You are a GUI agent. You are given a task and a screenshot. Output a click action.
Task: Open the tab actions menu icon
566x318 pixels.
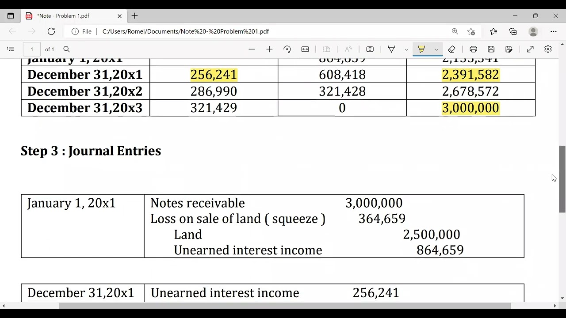(x=11, y=16)
